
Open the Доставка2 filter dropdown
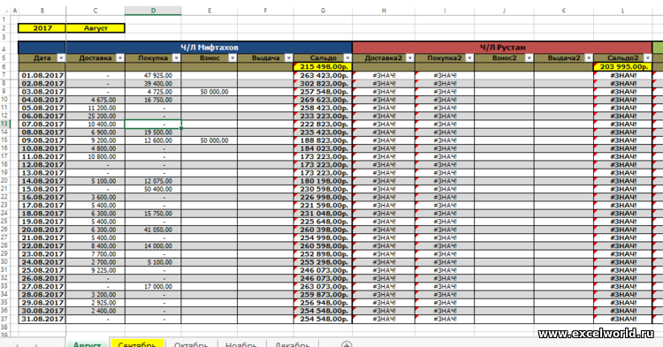410,58
